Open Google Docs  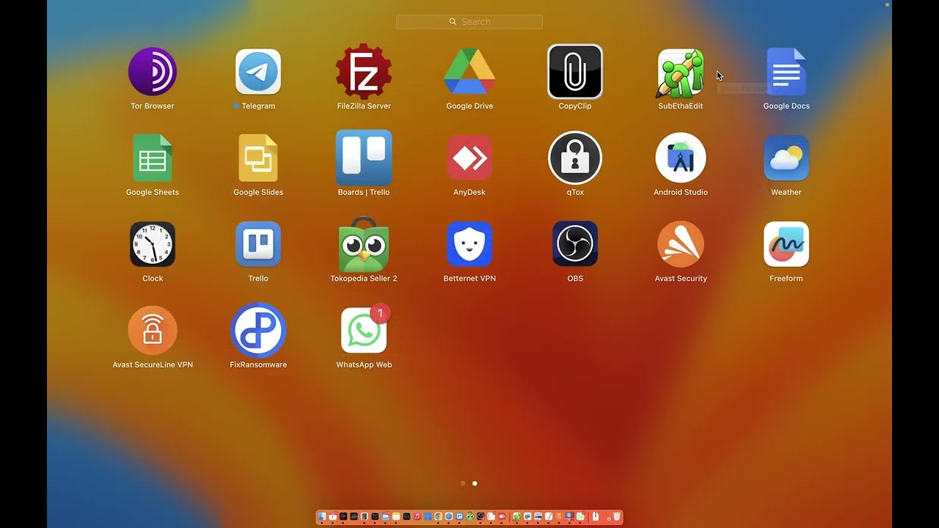(x=786, y=72)
